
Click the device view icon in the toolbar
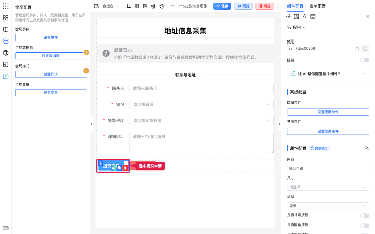click(96, 6)
